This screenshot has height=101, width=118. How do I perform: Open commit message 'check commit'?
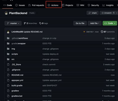pyautogui.click(x=49, y=65)
